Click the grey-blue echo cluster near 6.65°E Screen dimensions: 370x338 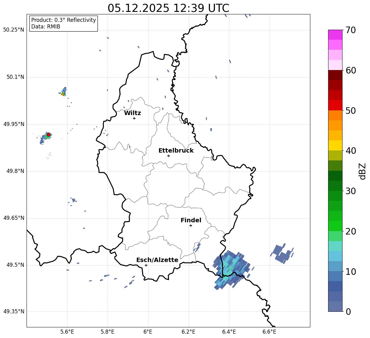pos(282,253)
